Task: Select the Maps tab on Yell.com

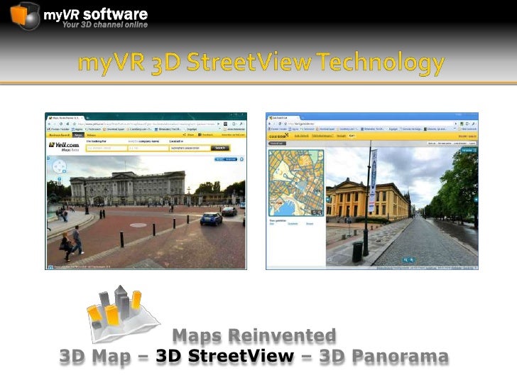Action: pos(78,135)
